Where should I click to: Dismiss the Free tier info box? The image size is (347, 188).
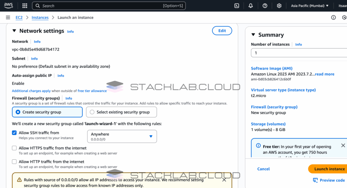343,145
